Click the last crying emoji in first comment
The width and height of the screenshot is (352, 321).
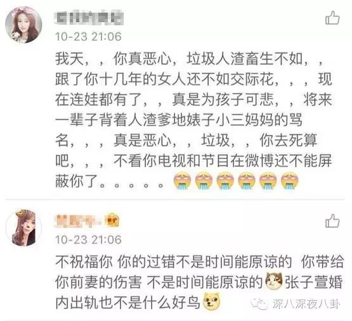[x=290, y=180]
